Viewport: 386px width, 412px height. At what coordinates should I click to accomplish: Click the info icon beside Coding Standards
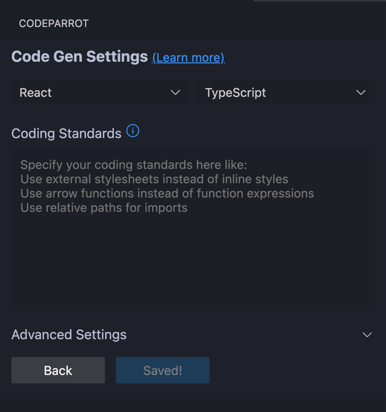pyautogui.click(x=133, y=131)
